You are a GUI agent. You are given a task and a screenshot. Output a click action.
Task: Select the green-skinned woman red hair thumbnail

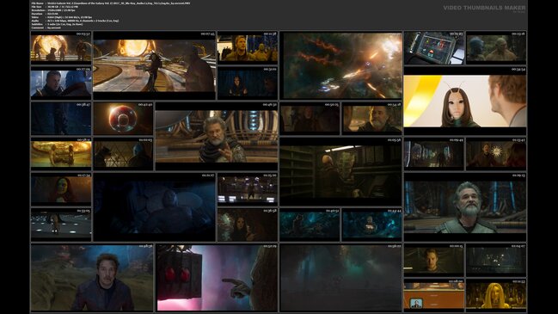pos(61,189)
